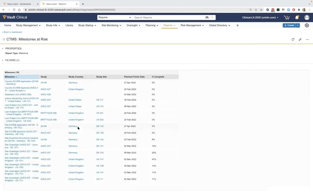The width and height of the screenshot is (313, 195).
Task: Bookmark page with browser star icon
Action: point(261,10)
